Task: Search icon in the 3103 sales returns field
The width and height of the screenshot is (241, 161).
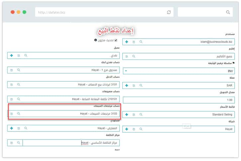Action: [19, 114]
